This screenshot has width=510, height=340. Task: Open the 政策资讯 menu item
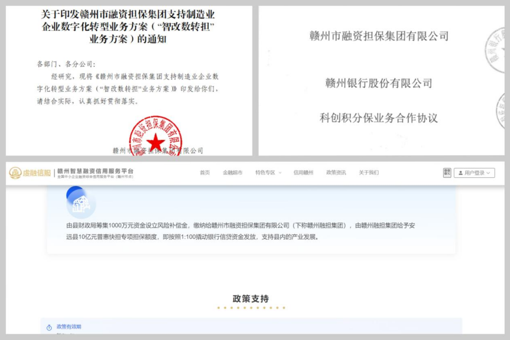pyautogui.click(x=336, y=173)
